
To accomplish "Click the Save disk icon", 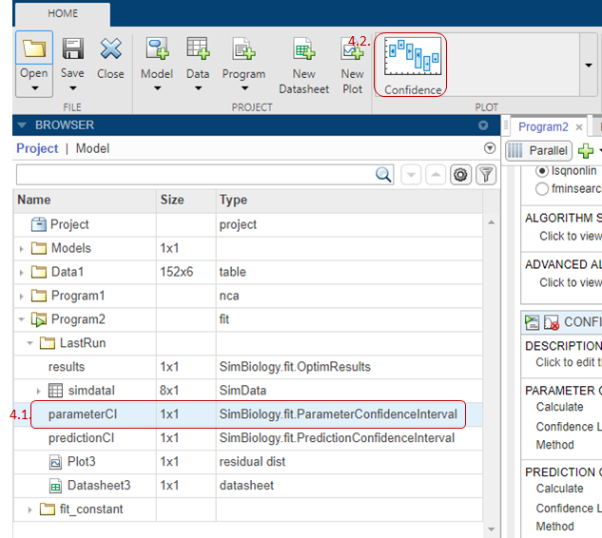I will (x=72, y=49).
